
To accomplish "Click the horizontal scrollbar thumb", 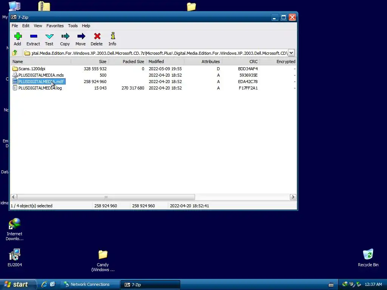I will click(106, 197).
